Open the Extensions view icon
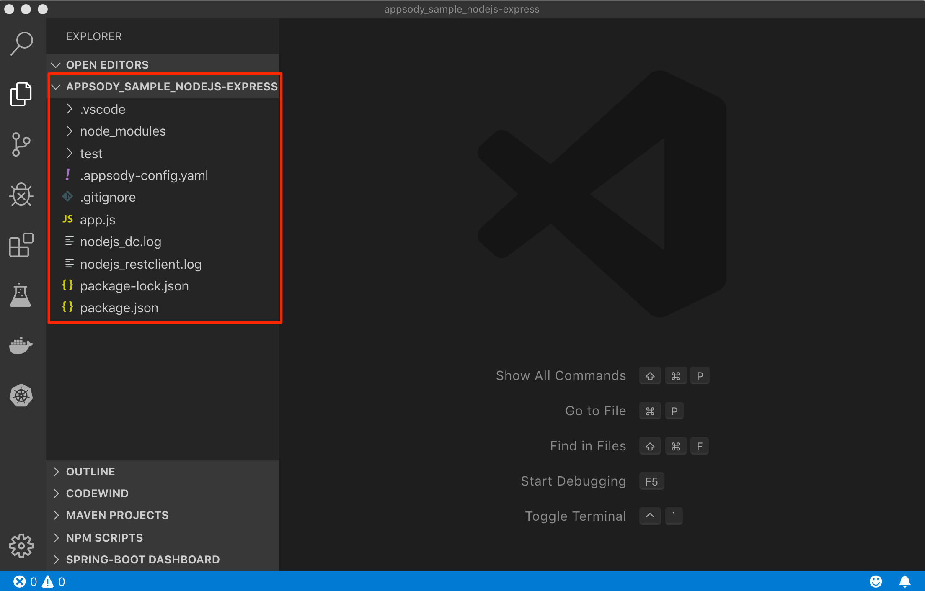The image size is (925, 591). pos(21,245)
